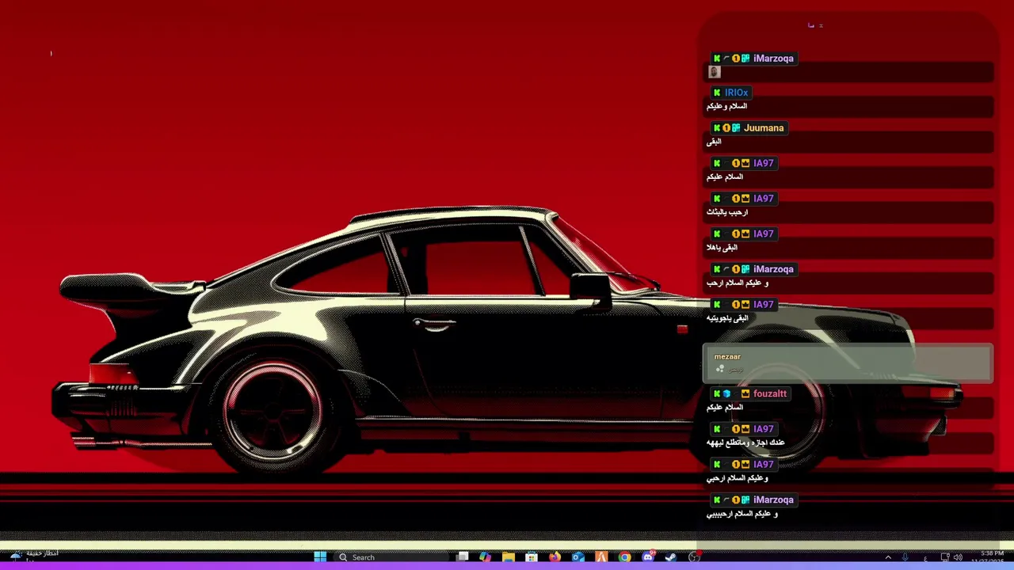Select Juumana's message "البقى"
Image resolution: width=1014 pixels, height=570 pixels.
click(x=714, y=142)
